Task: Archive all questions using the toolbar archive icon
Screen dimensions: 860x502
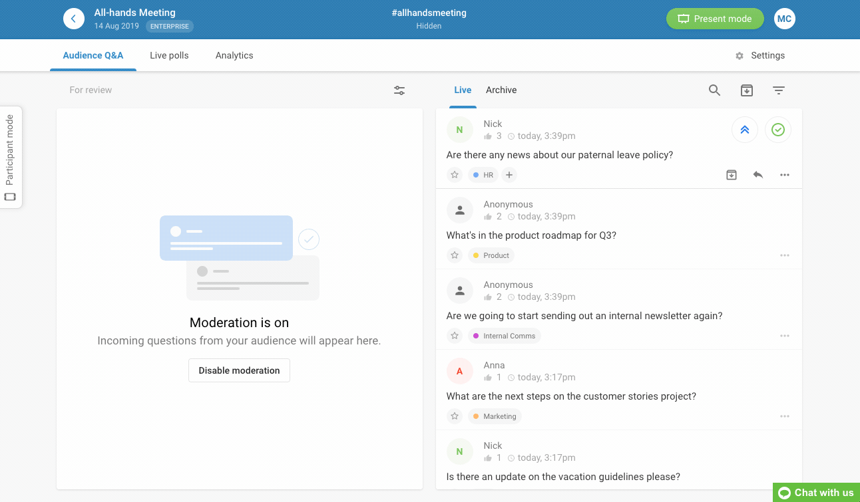Action: pos(747,90)
